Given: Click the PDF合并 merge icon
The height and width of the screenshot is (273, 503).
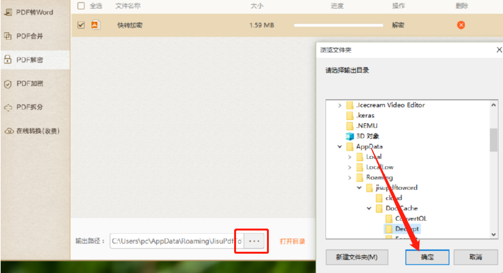Looking at the screenshot, I should (8, 36).
